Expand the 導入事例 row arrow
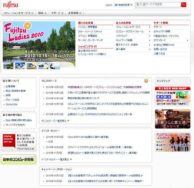Viewport: 194px width, 188px height. pyautogui.click(x=149, y=49)
